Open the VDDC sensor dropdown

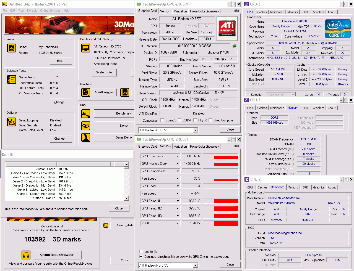pyautogui.click(x=178, y=223)
